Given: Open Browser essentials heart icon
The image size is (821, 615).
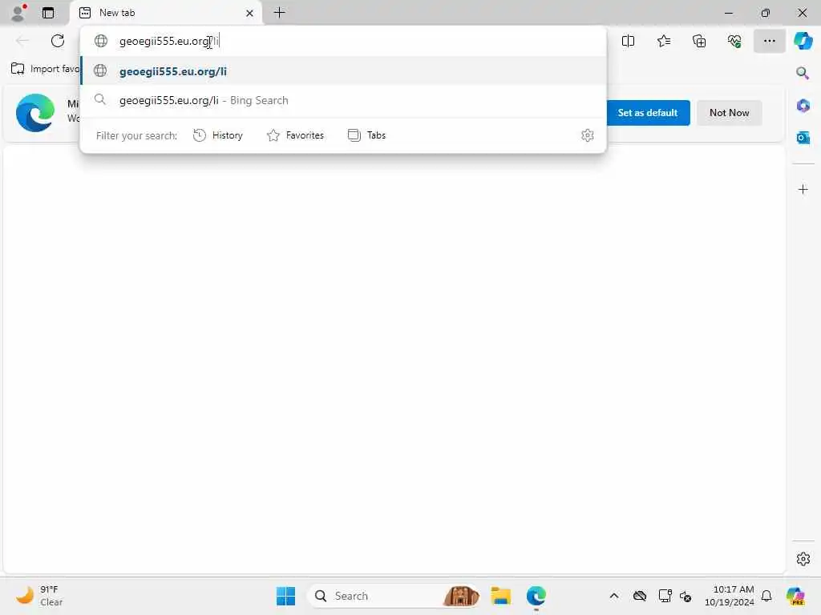Looking at the screenshot, I should pos(734,41).
